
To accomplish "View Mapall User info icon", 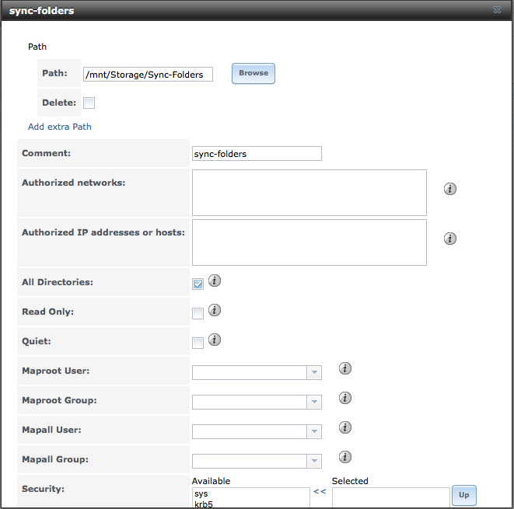I will 344,427.
